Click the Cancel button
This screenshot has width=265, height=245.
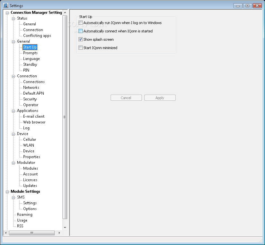pos(126,98)
